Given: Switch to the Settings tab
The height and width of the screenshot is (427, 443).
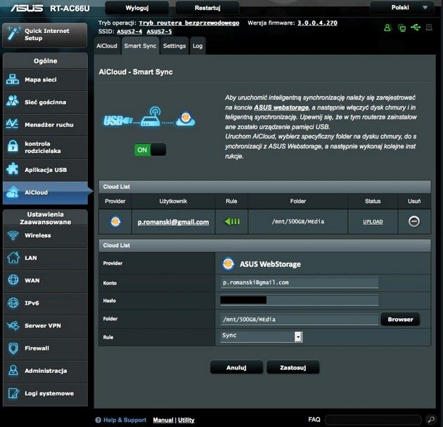Looking at the screenshot, I should 174,46.
